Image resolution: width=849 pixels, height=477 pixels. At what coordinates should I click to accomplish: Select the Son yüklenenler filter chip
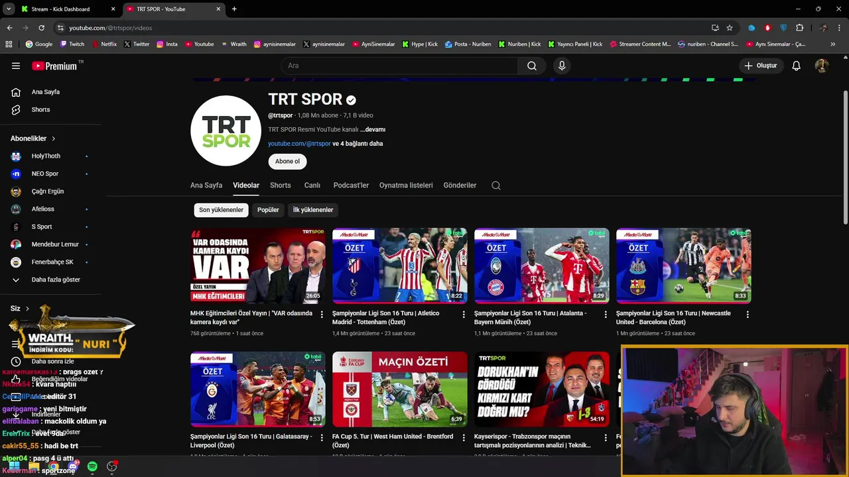point(222,210)
